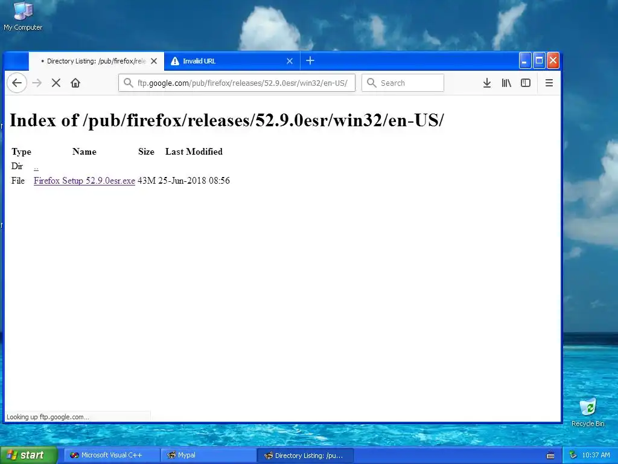Open the parent directory '..' link
Viewport: 618px width, 464px height.
36,167
